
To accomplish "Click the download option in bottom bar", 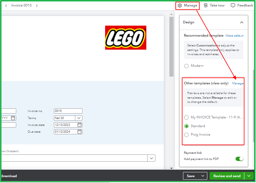I will (9, 176).
